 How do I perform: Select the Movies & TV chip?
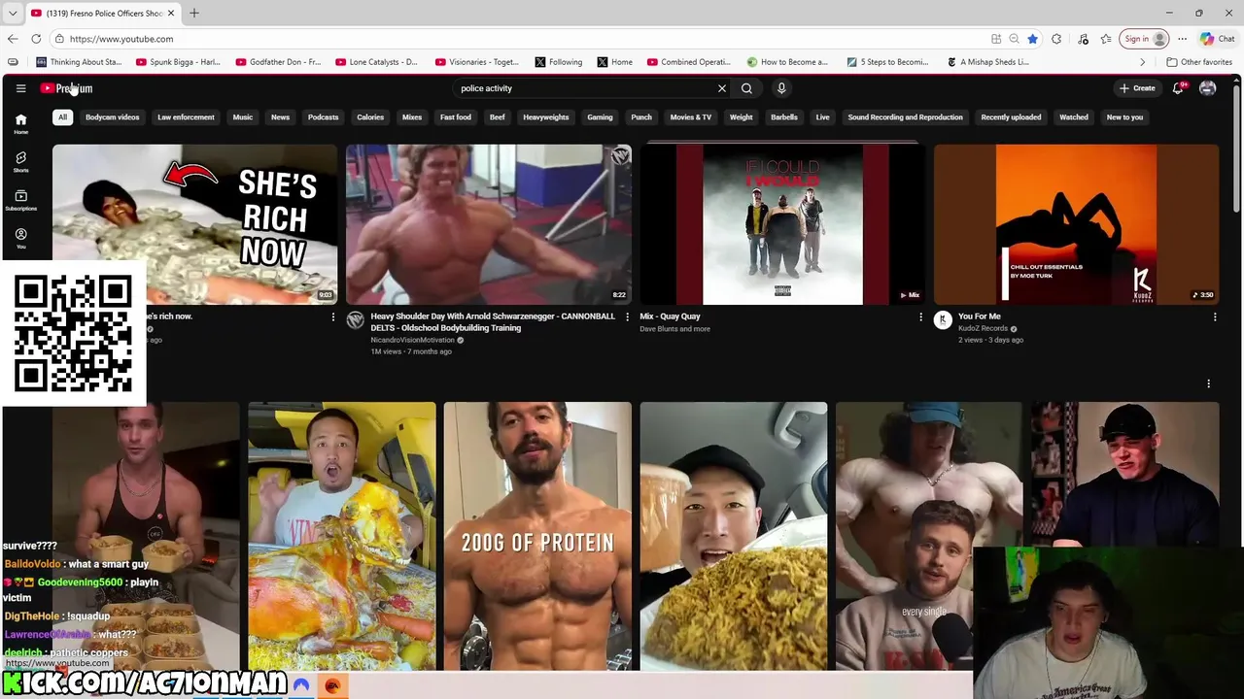691,117
